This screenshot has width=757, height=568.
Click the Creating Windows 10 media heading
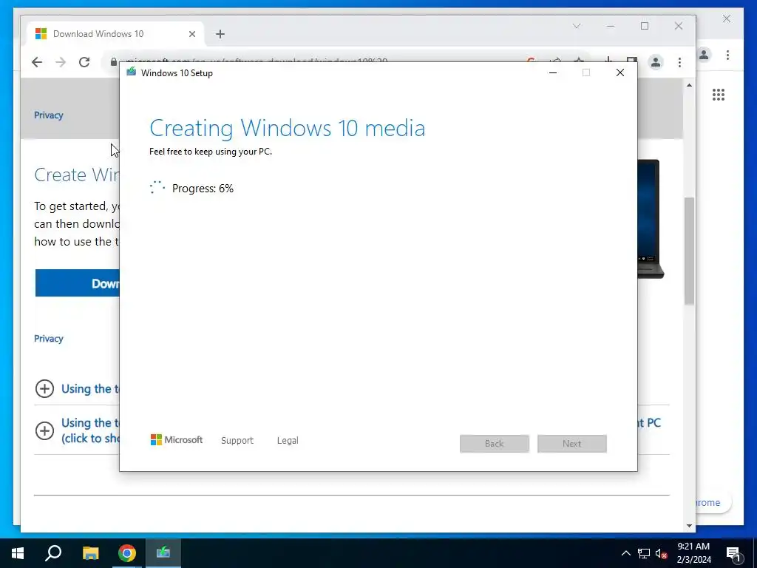click(288, 128)
